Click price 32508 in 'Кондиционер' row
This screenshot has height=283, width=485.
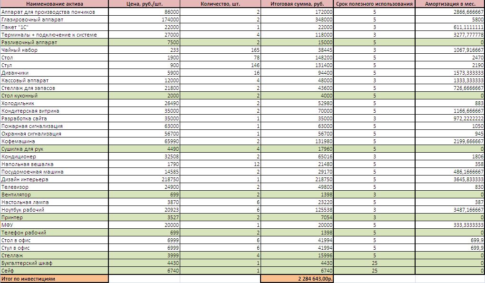[144, 156]
